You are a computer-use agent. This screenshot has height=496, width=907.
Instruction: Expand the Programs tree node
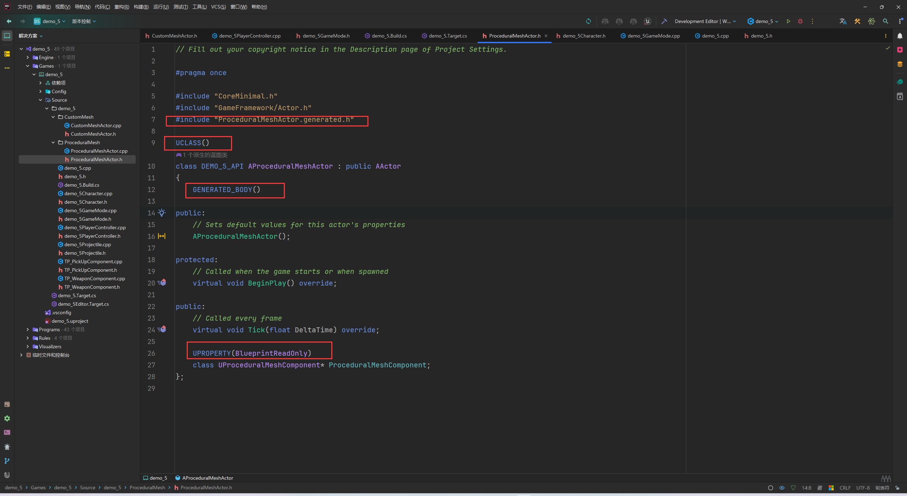[28, 329]
